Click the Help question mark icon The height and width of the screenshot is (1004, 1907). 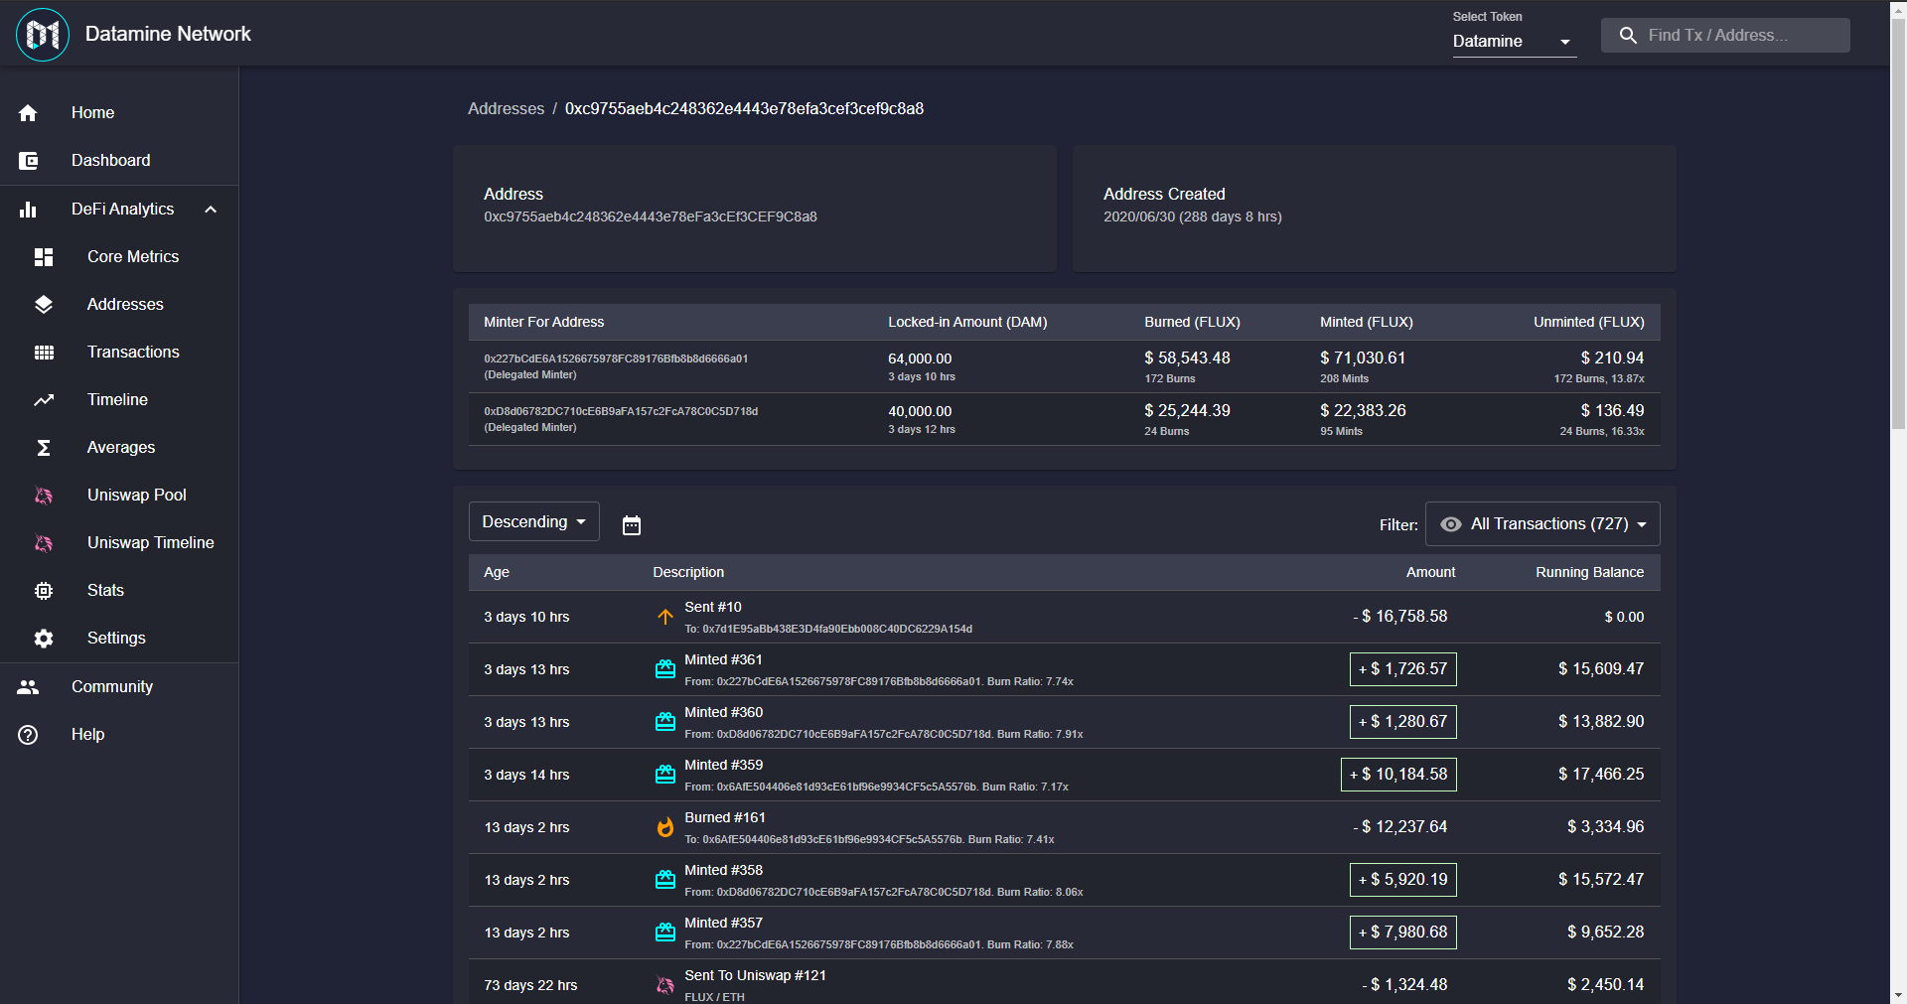28,735
